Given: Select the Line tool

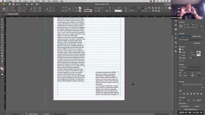Looking at the screenshot, I should tap(2, 32).
